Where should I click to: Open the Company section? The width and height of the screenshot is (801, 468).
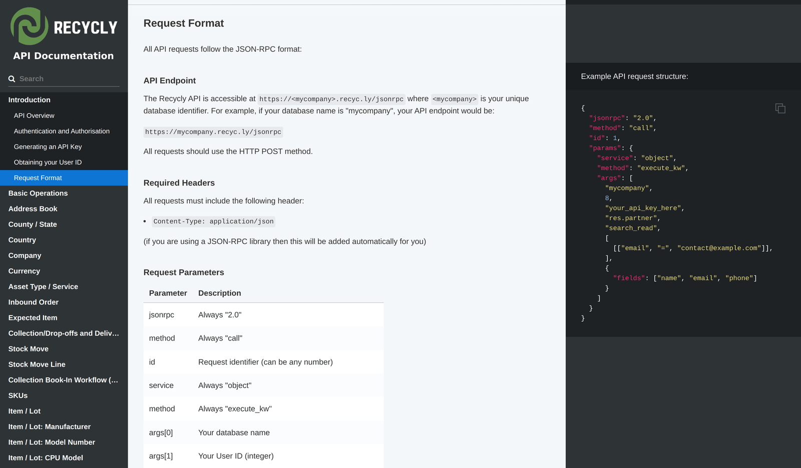point(64,255)
